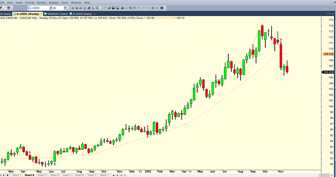This screenshot has height=177, width=336.
Task: Click the Redo arrow icon
Action: (x=148, y=8)
